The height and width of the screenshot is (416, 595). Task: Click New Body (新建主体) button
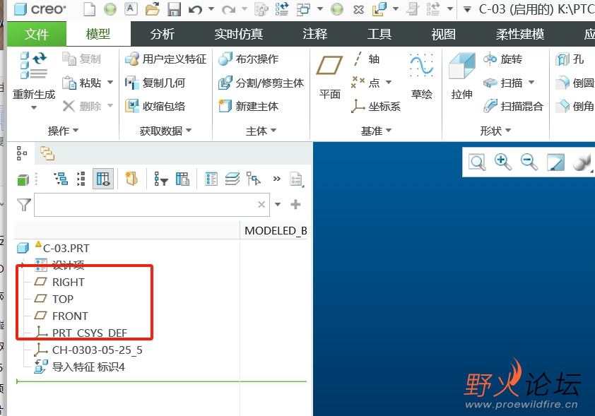249,106
